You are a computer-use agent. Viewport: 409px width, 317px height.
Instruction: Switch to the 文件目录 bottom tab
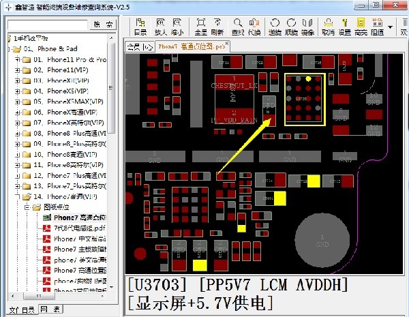point(22,310)
